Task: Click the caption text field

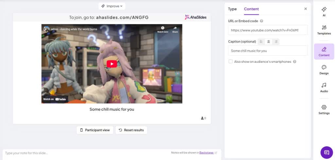Action: click(x=268, y=51)
